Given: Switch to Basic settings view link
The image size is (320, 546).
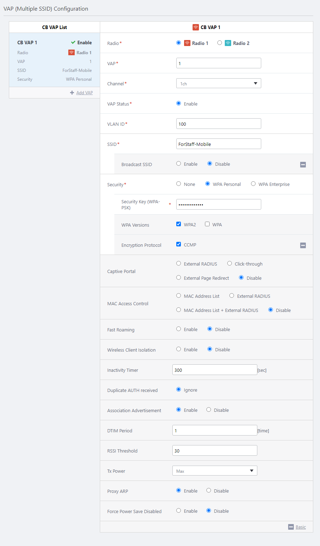Looking at the screenshot, I should (x=301, y=527).
